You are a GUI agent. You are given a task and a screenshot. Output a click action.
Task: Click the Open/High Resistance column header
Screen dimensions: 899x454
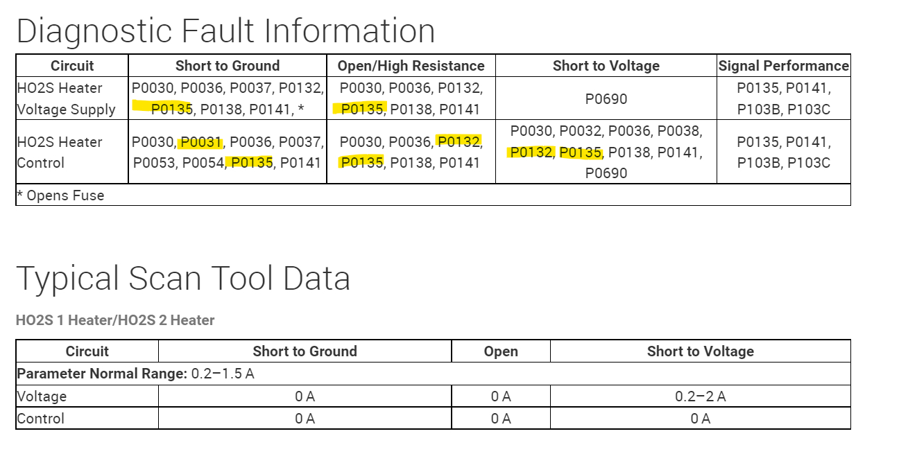click(x=411, y=66)
